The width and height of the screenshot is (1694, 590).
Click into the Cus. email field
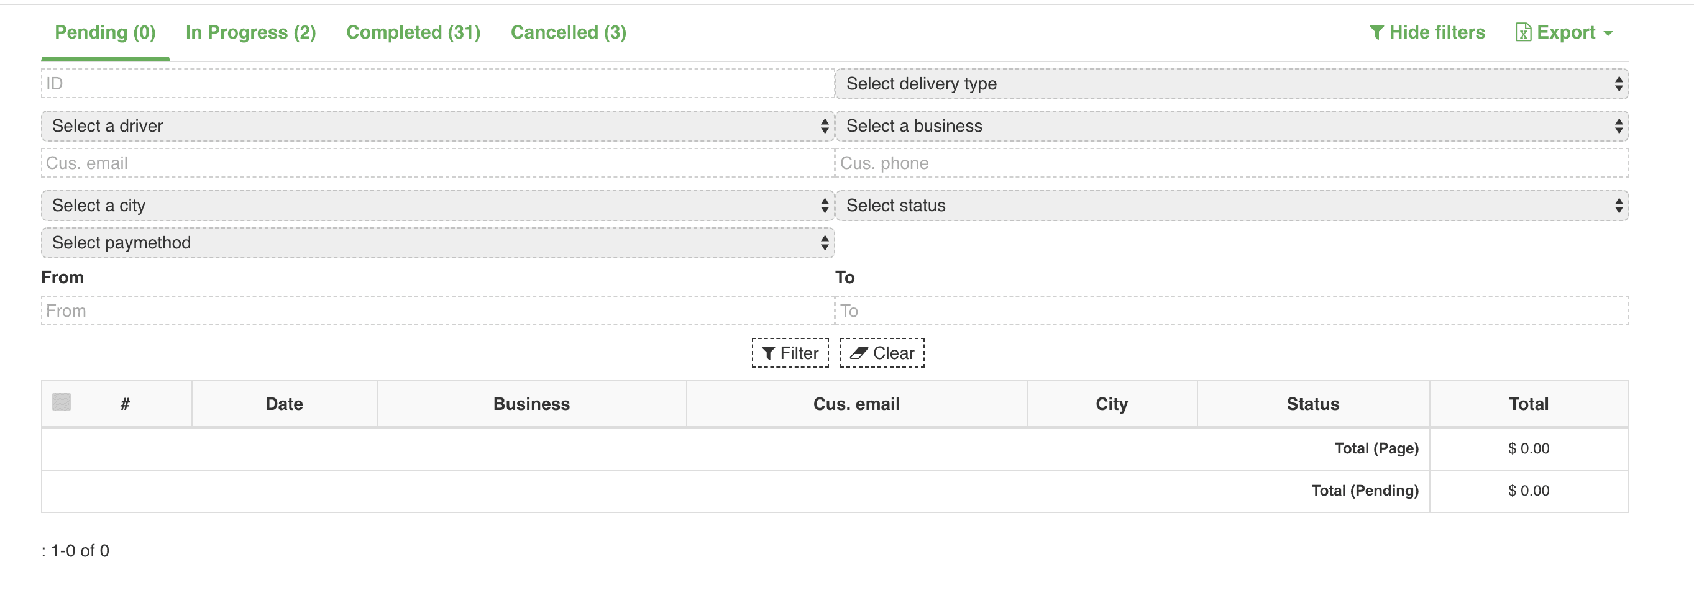point(438,163)
